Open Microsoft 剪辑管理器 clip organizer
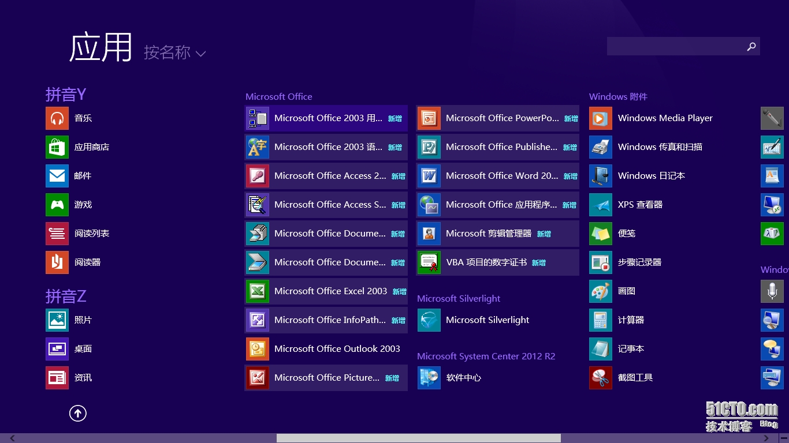Screen dimensions: 789x443 click(x=497, y=234)
